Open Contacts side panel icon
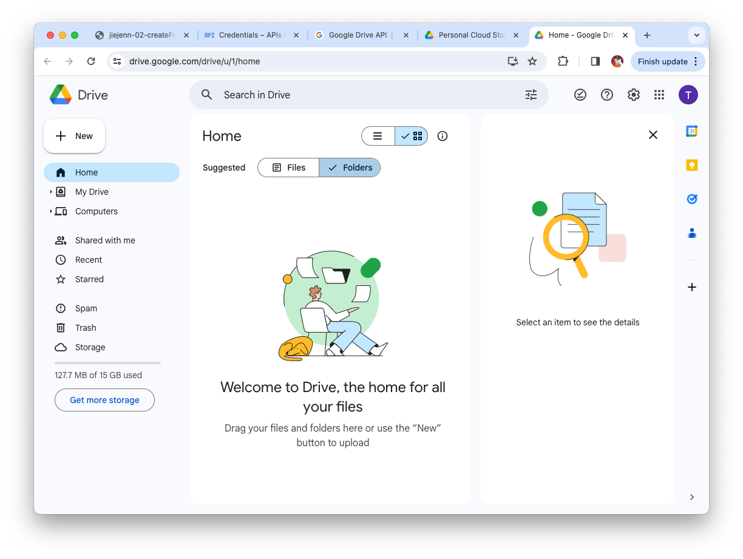The height and width of the screenshot is (559, 743). [x=691, y=233]
